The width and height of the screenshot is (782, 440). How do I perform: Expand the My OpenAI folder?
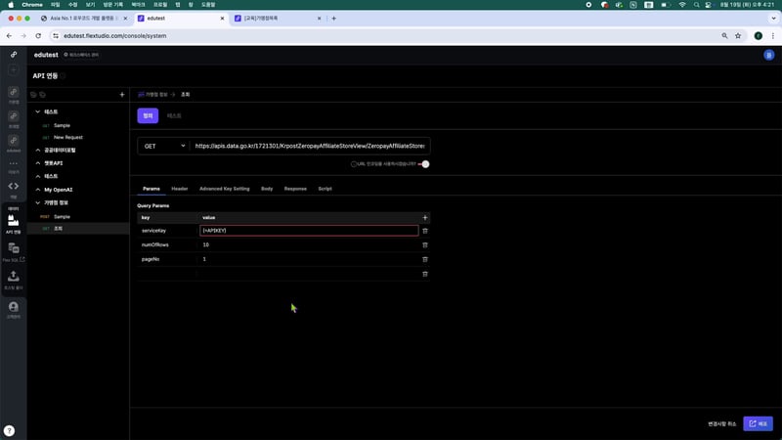38,189
